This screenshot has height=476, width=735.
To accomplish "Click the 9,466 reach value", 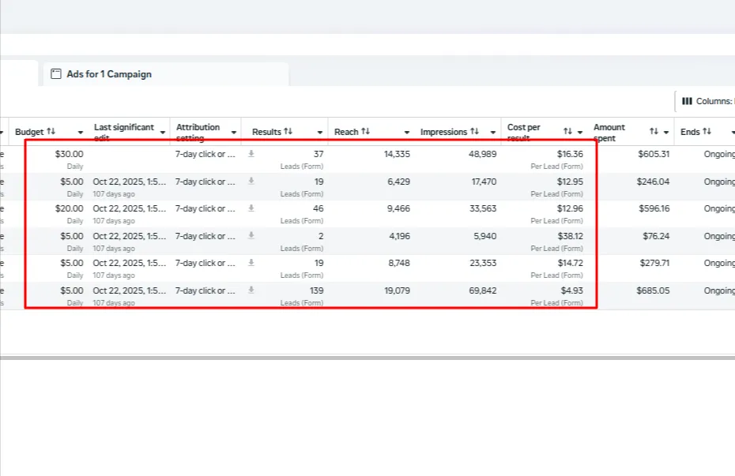I will point(398,208).
